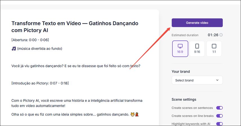Click the 01:26 estimated duration value
The height and width of the screenshot is (126, 241).
(213, 35)
